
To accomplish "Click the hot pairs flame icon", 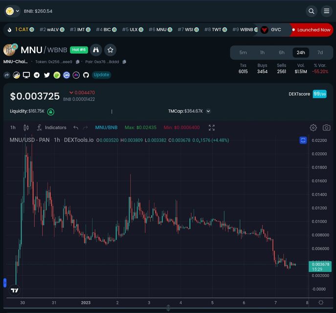I will click(9, 30).
